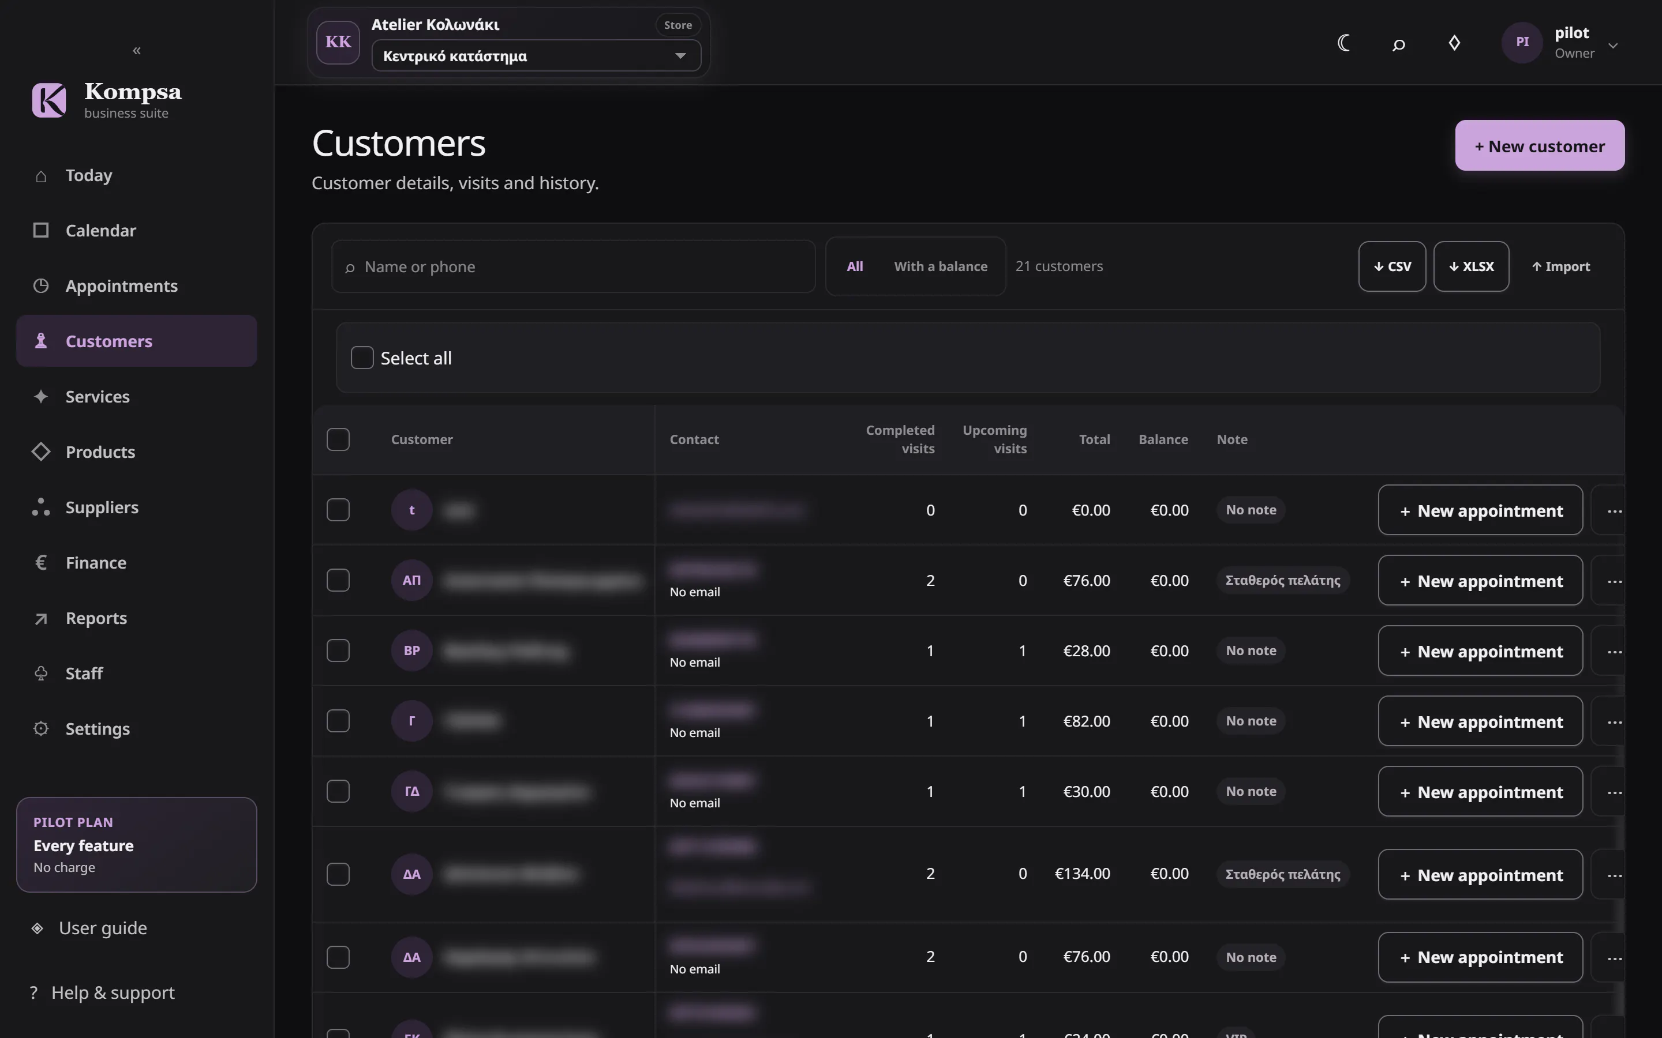Viewport: 1662px width, 1038px height.
Task: Click the Upcoming visits column header
Action: [x=994, y=439]
